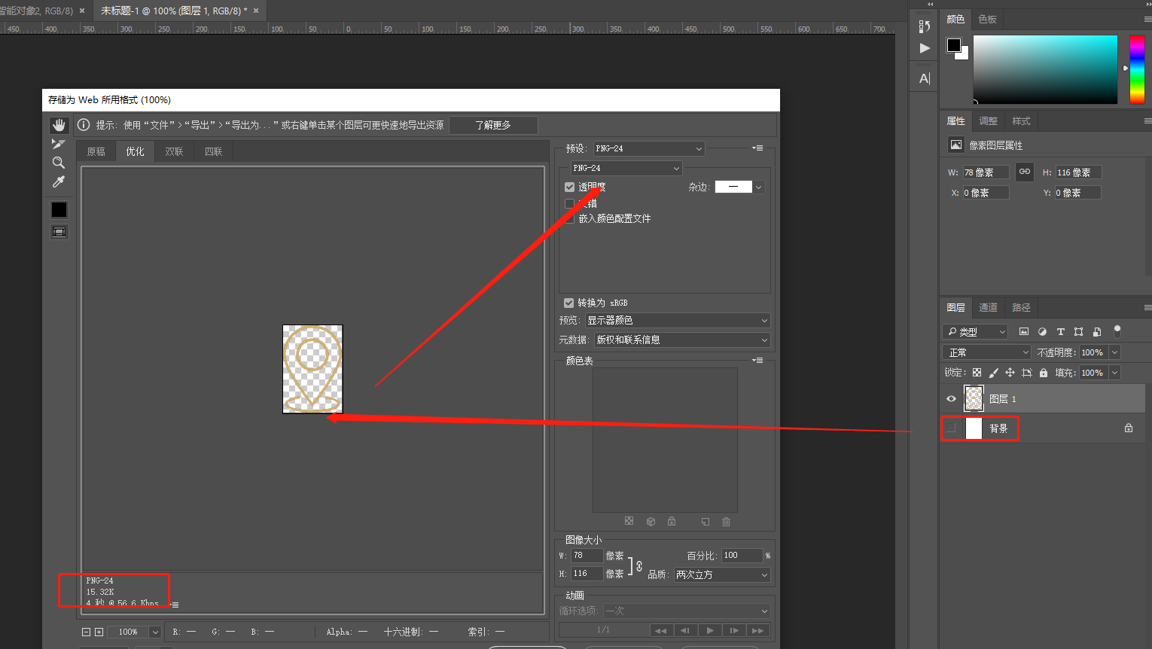Click the eyedropper color black swatch in dialog
Screen dimensions: 1152x649
(59, 209)
